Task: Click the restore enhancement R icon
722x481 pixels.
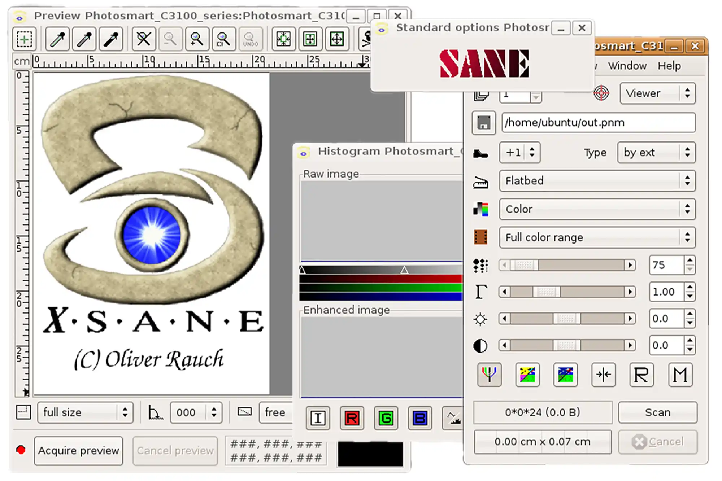Action: (641, 375)
